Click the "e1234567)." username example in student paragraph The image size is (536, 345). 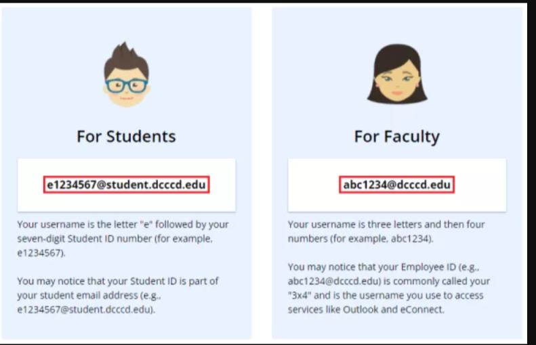point(41,253)
